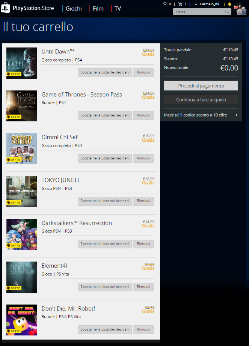Remove Tokyo Jungle from the cart
The image size is (249, 346).
143,201
